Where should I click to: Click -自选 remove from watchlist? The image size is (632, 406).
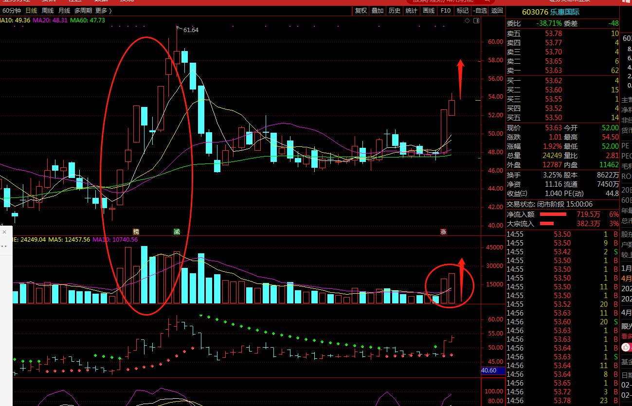point(480,10)
